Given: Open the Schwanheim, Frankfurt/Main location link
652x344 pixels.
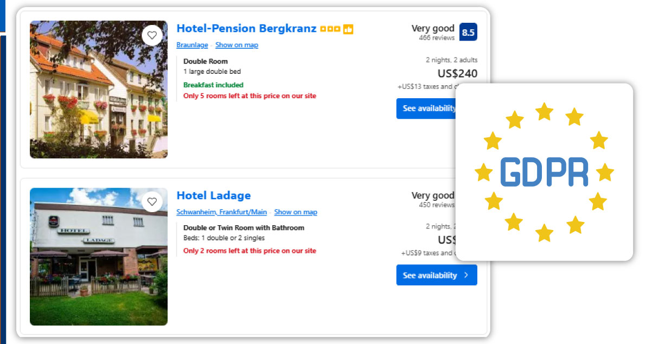Looking at the screenshot, I should (x=221, y=212).
